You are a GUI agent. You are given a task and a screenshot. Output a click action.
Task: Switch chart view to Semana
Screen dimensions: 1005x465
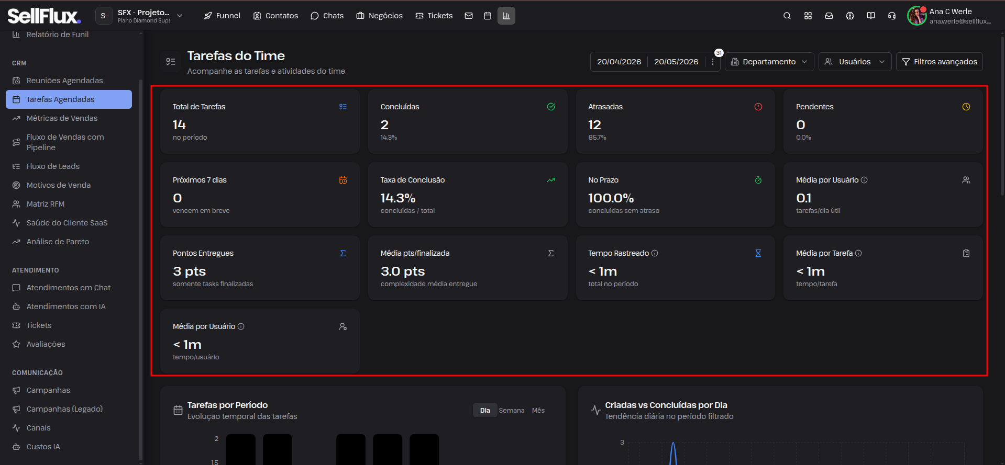512,411
